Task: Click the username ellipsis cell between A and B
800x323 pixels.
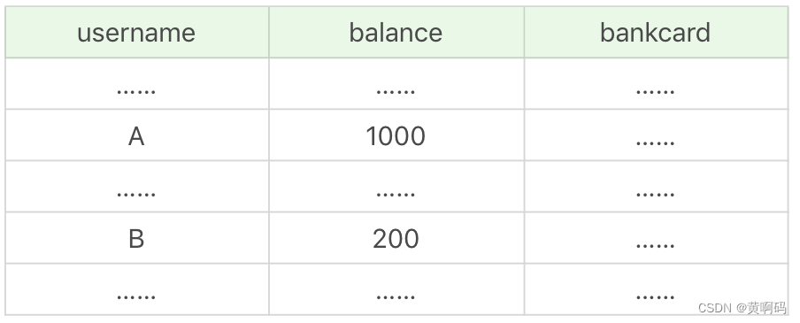Action: pyautogui.click(x=137, y=187)
